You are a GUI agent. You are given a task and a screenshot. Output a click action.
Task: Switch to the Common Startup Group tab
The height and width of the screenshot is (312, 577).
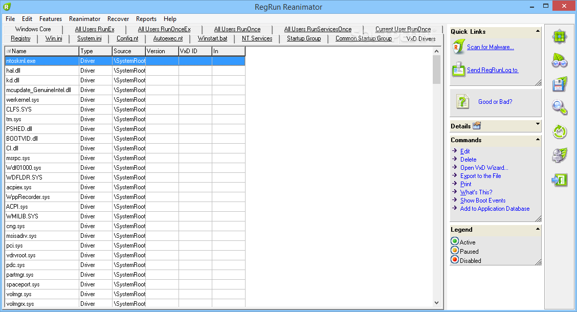[364, 38]
